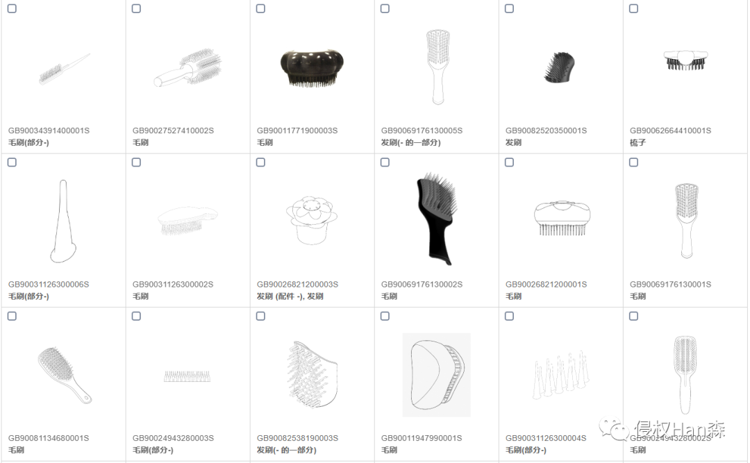The height and width of the screenshot is (463, 750).
Task: Open the small black angled brush image GB90082520350001S
Action: [x=559, y=67]
